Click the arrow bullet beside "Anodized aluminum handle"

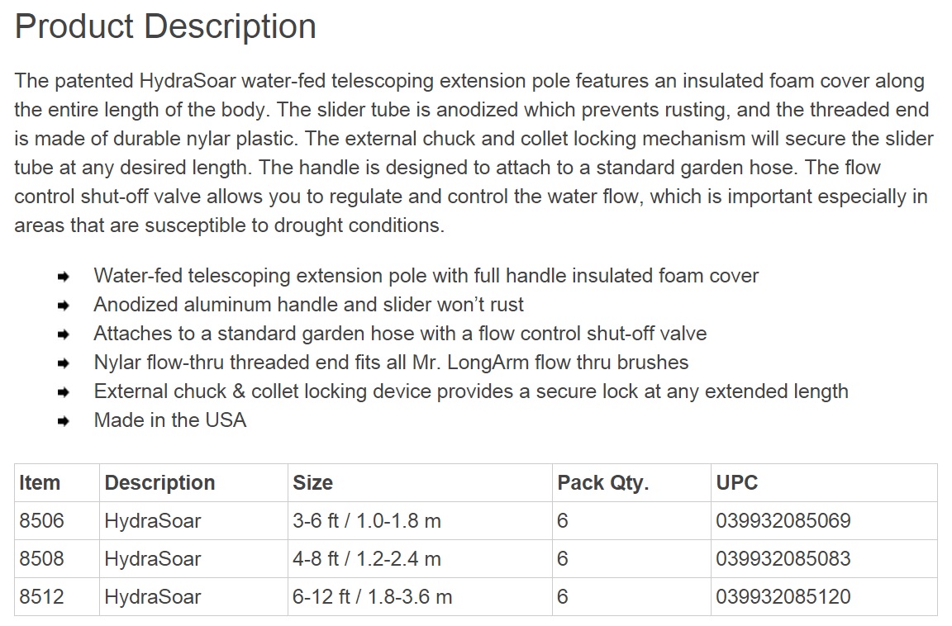tap(64, 306)
